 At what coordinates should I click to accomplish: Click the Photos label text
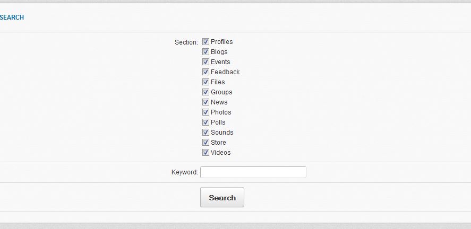pyautogui.click(x=221, y=112)
